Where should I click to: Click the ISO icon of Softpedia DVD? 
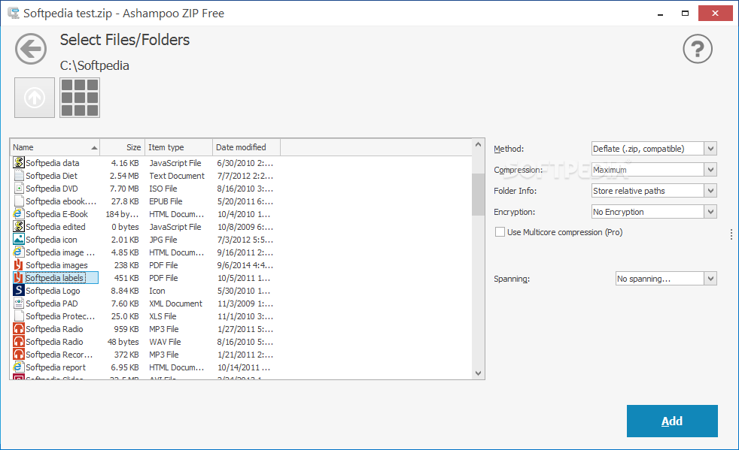coord(18,189)
